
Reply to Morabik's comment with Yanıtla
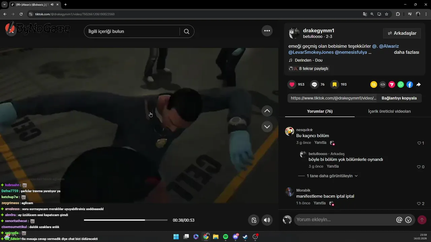(320, 203)
